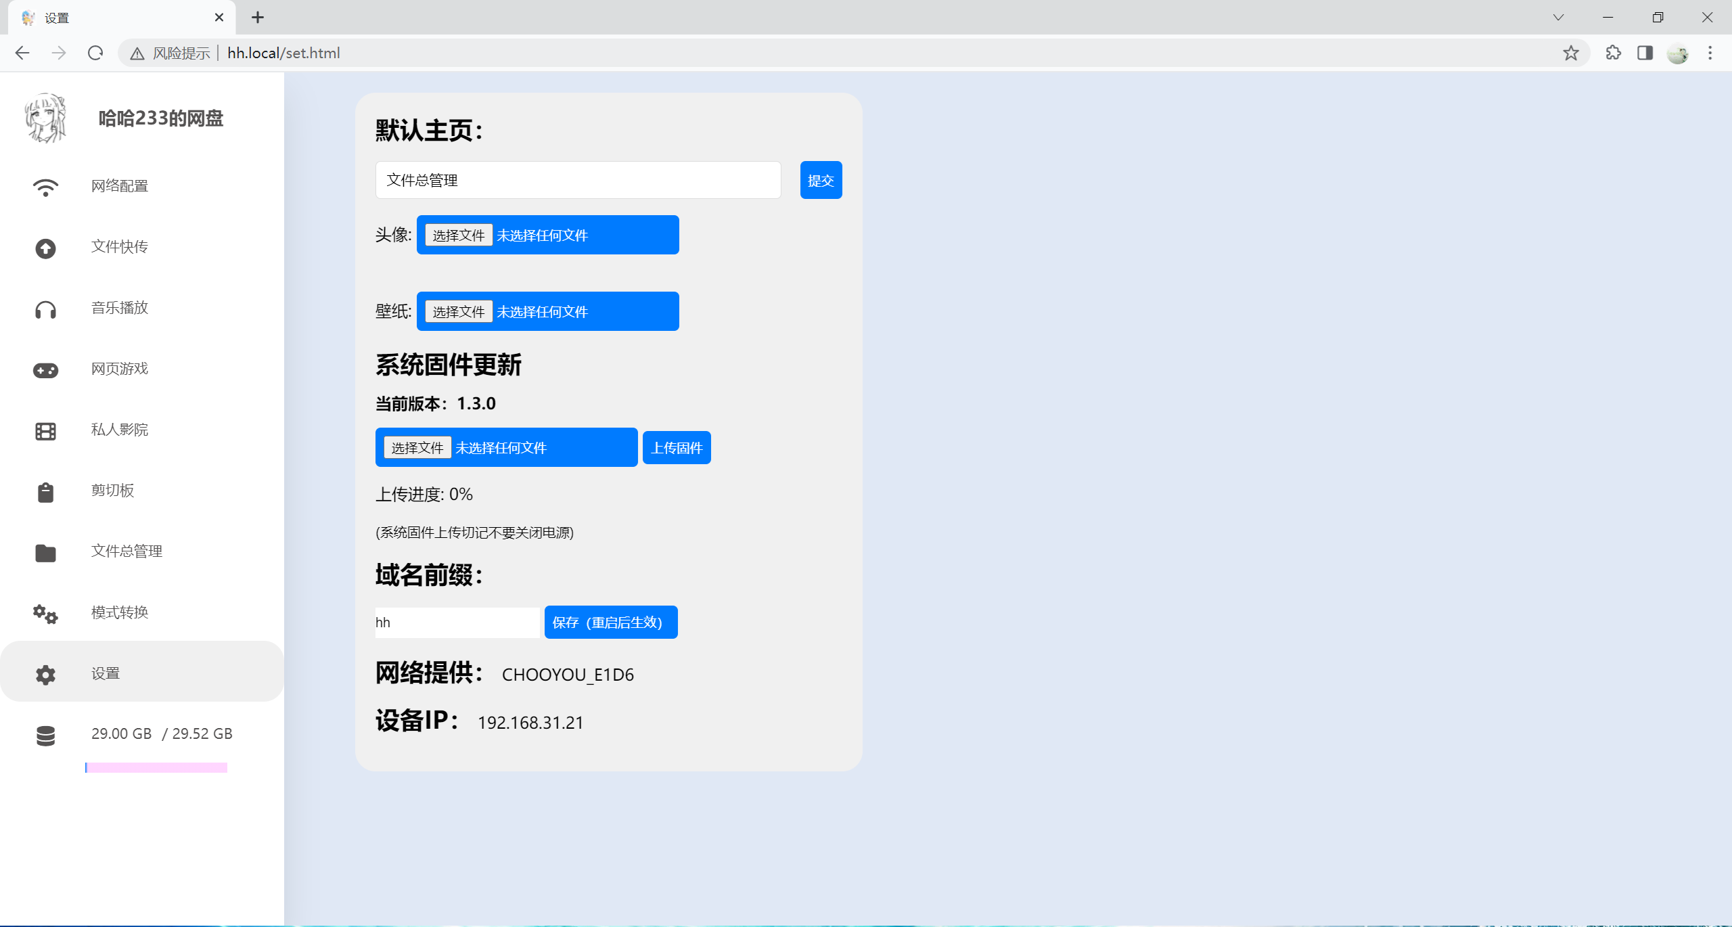This screenshot has height=927, width=1732.
Task: Click the film strip private cinema icon
Action: tap(45, 431)
